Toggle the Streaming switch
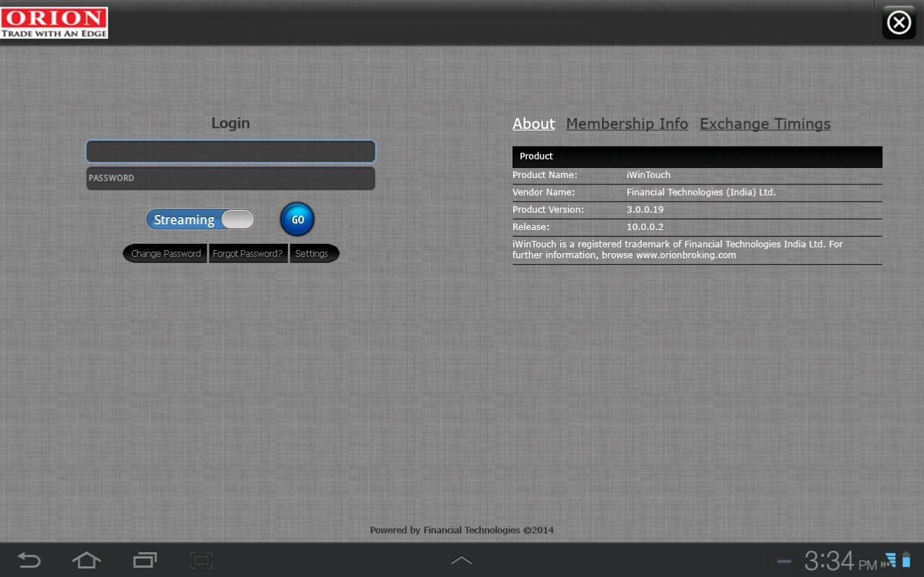924x577 pixels. (x=201, y=220)
